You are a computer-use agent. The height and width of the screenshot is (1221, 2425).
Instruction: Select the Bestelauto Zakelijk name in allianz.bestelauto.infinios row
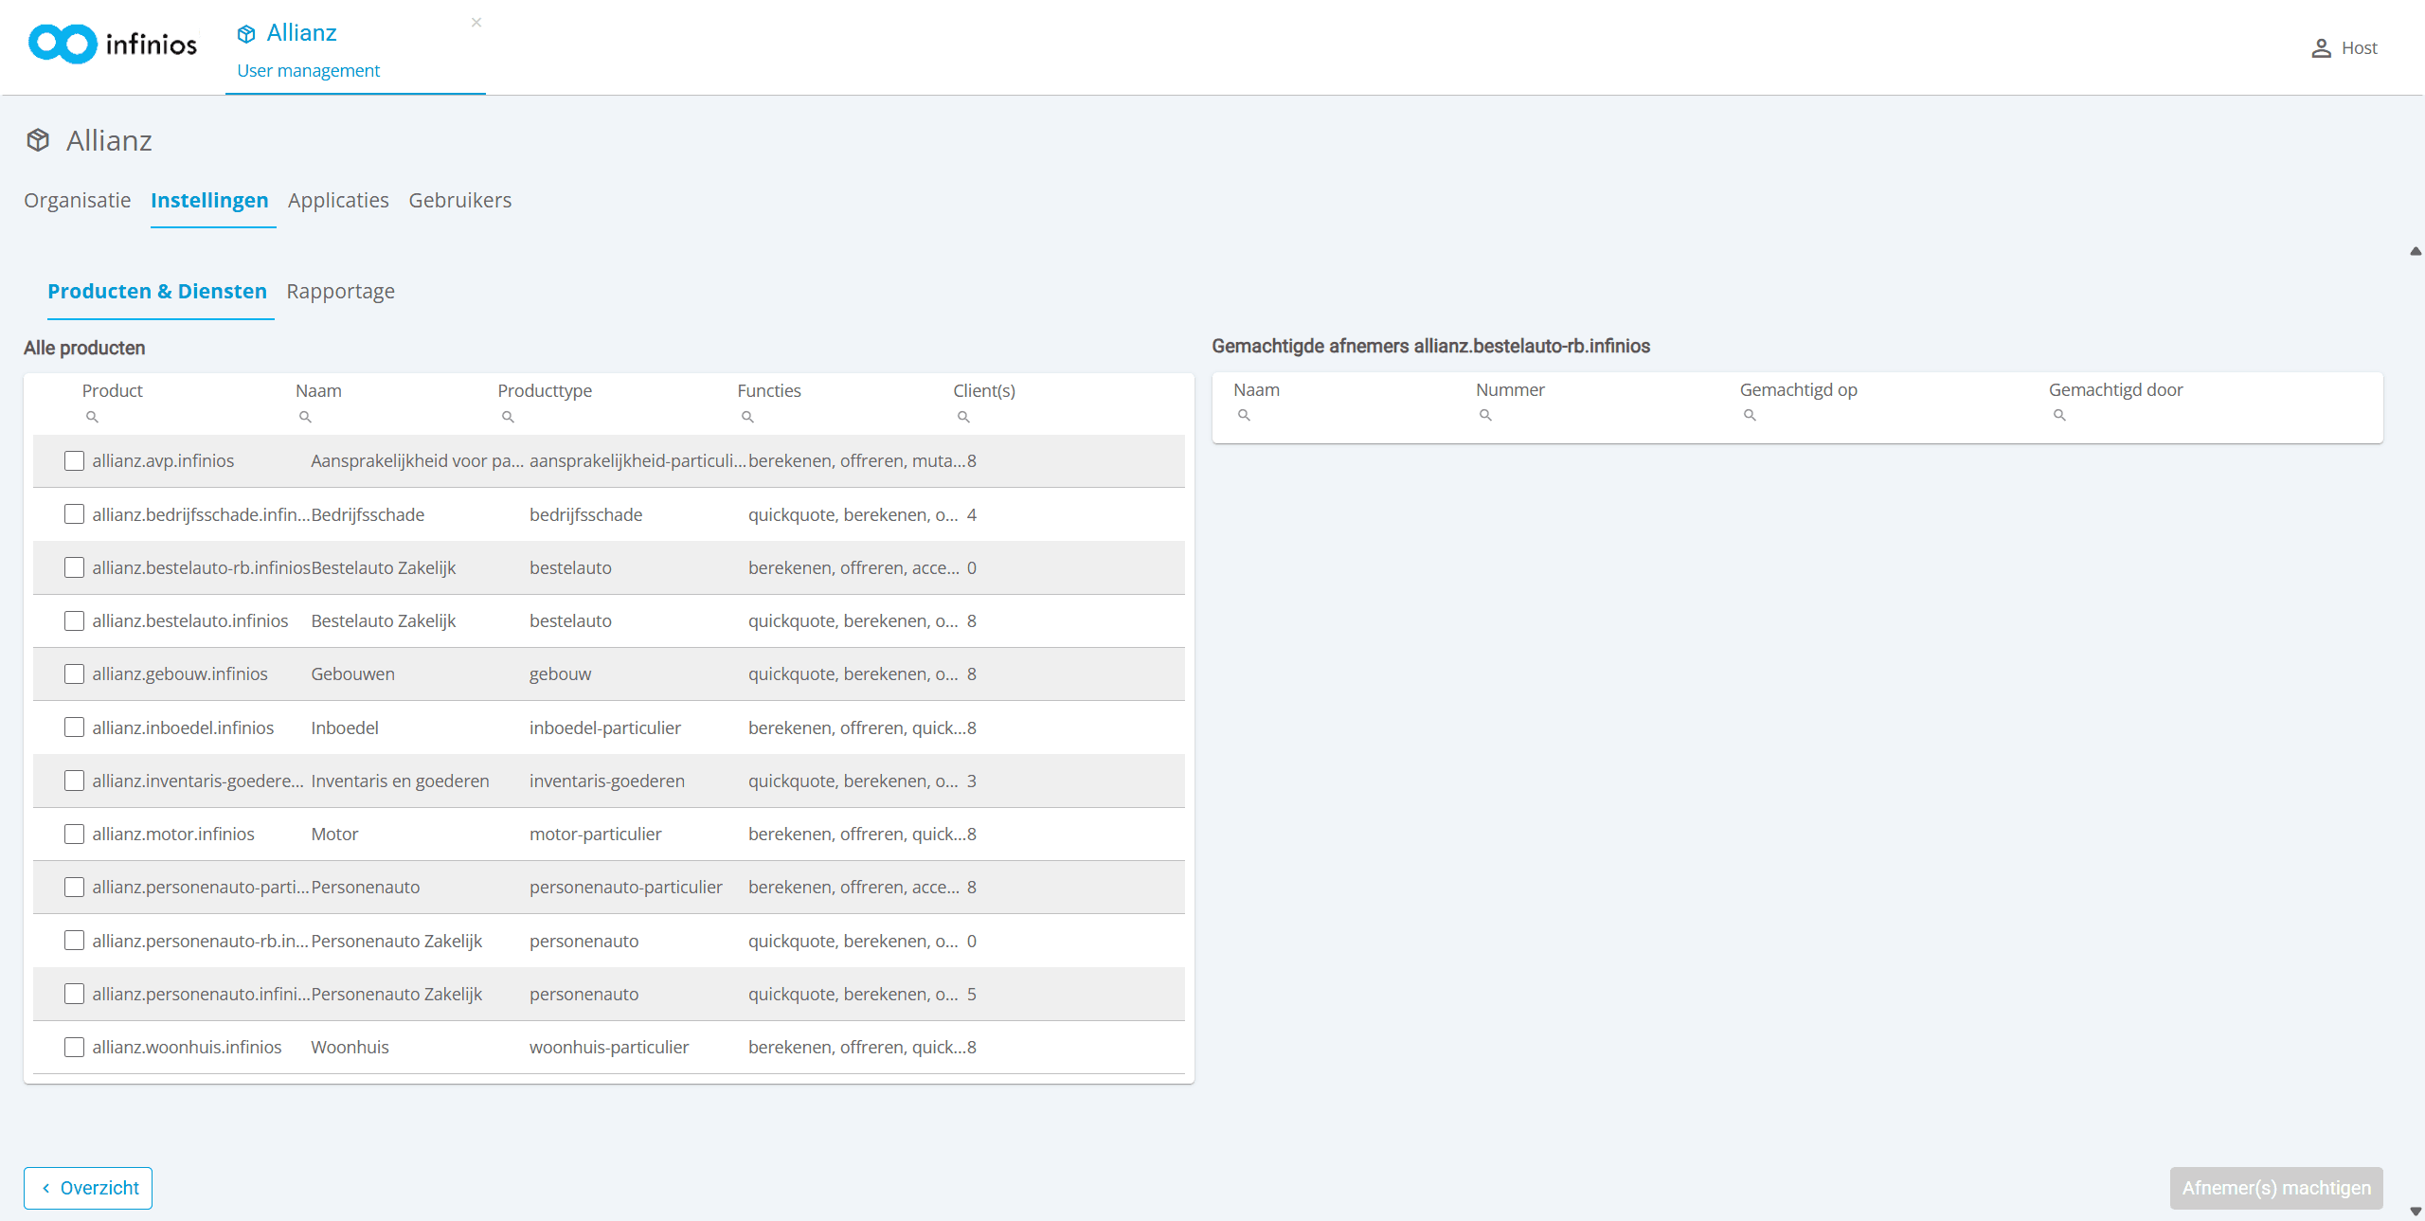[384, 621]
